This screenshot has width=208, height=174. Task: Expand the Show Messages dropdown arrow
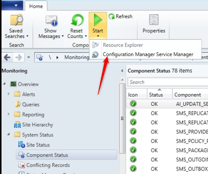(62, 36)
